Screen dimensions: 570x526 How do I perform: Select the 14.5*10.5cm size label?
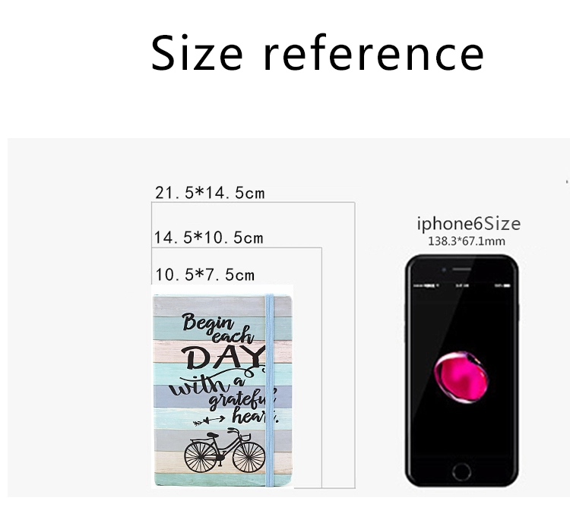click(x=209, y=238)
